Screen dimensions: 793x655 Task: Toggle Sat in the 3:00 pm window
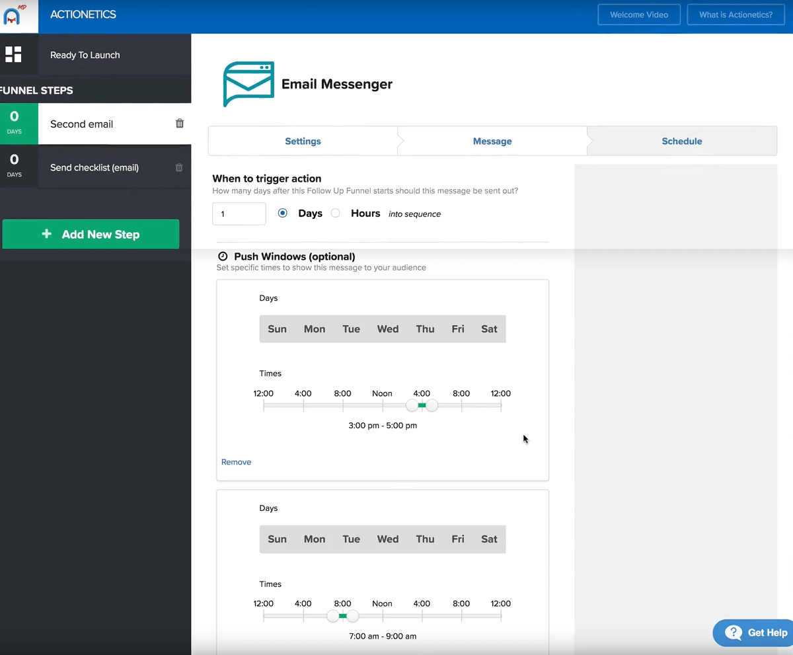point(490,329)
